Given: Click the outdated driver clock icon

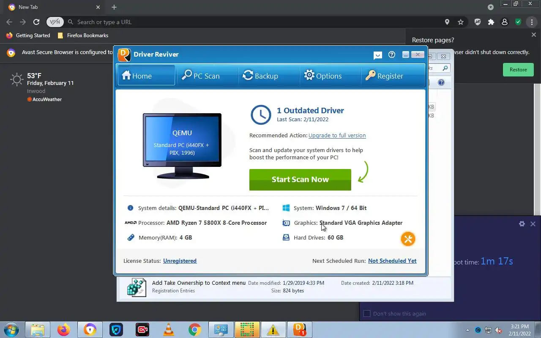Looking at the screenshot, I should (261, 114).
